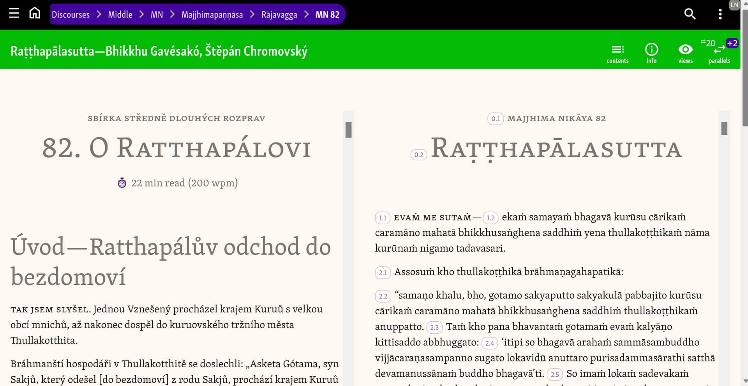Image resolution: width=748 pixels, height=386 pixels.
Task: Click the EN language badge
Action: [734, 5]
